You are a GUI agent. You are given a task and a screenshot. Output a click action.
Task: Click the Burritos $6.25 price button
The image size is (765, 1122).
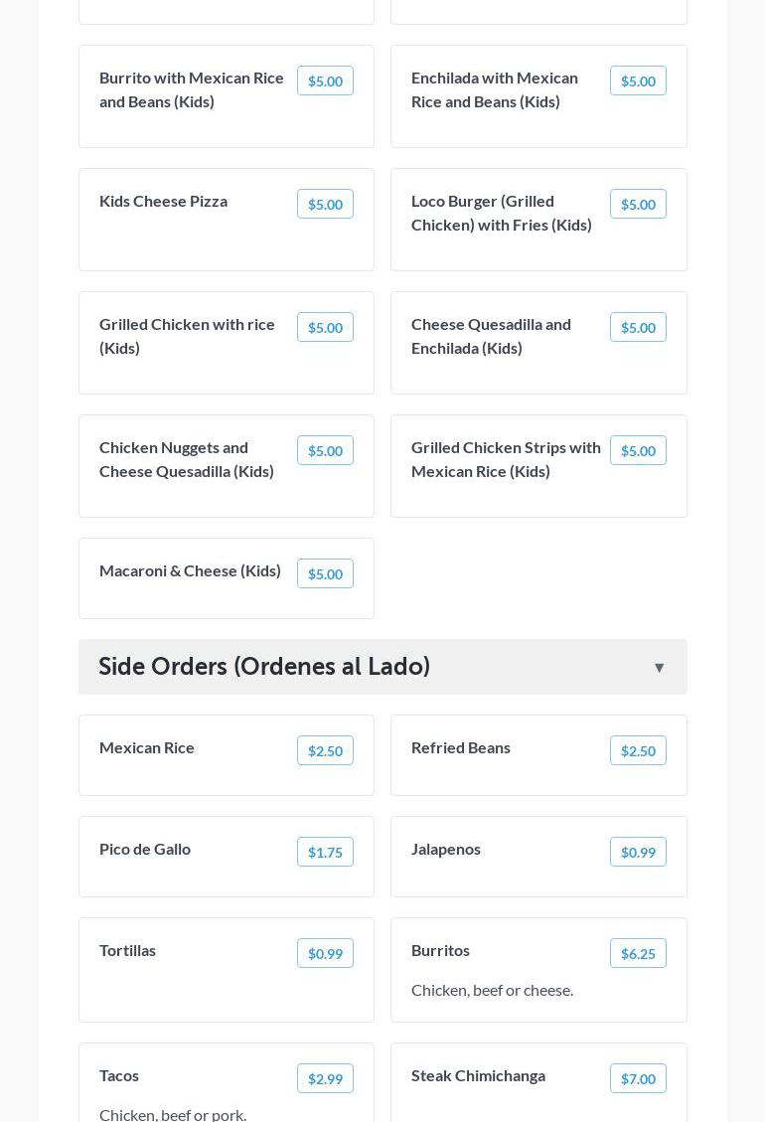(x=638, y=954)
